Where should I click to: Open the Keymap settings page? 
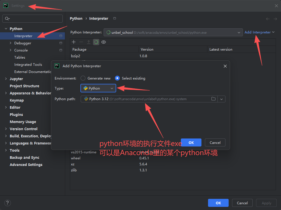click(x=17, y=100)
